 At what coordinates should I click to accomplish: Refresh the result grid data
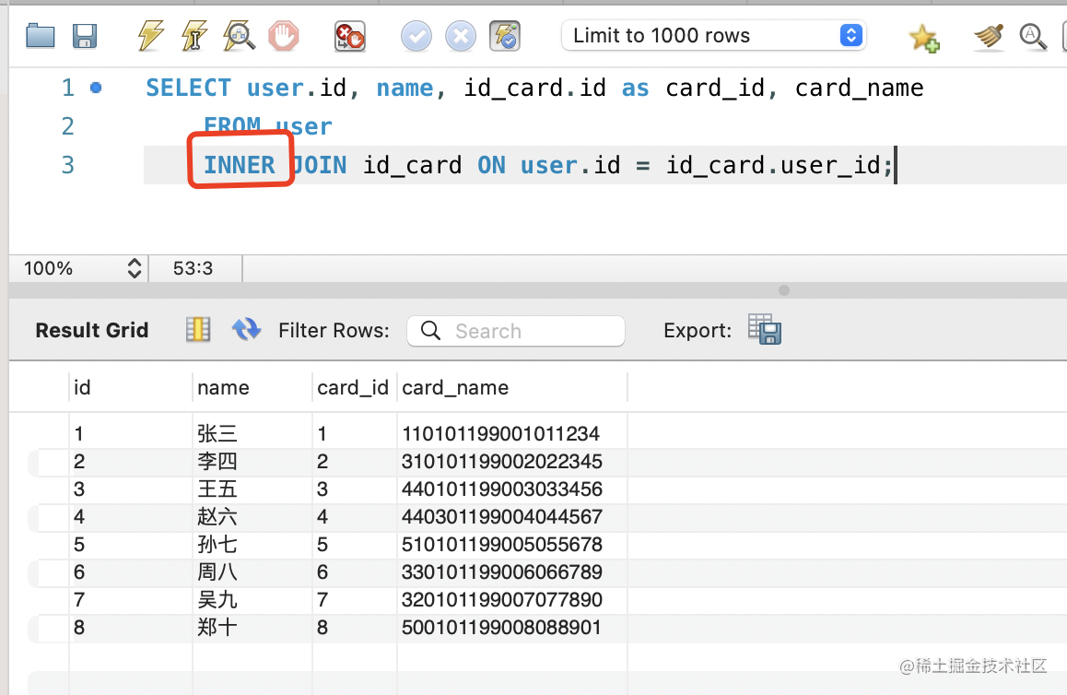[x=246, y=329]
